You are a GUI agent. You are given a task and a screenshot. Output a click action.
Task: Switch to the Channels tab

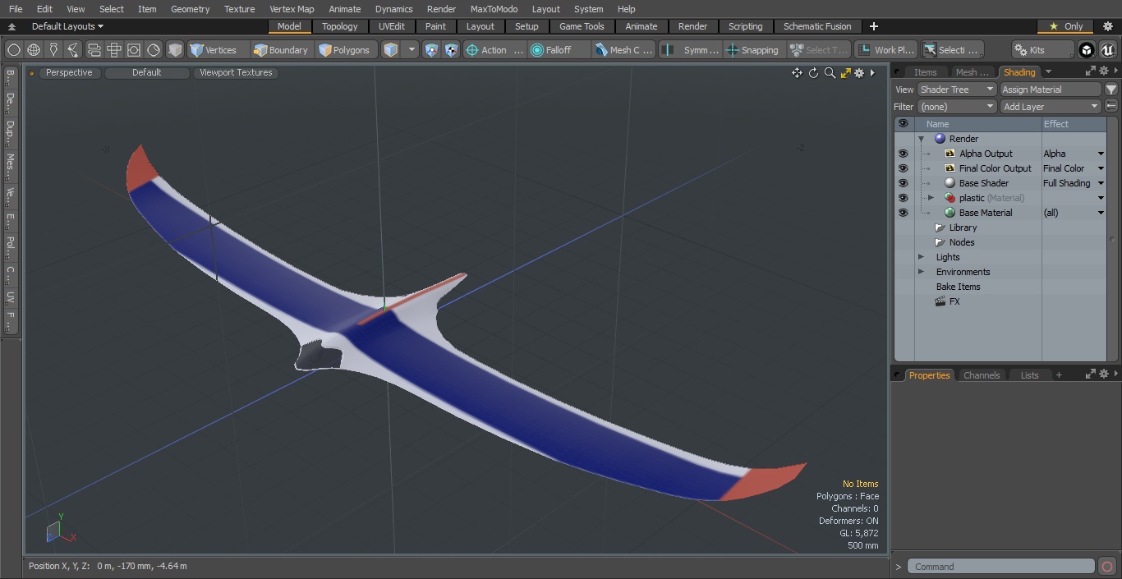point(982,375)
